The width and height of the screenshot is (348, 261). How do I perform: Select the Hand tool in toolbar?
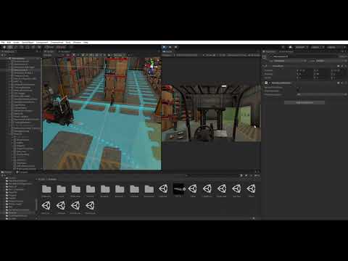pyautogui.click(x=4, y=47)
